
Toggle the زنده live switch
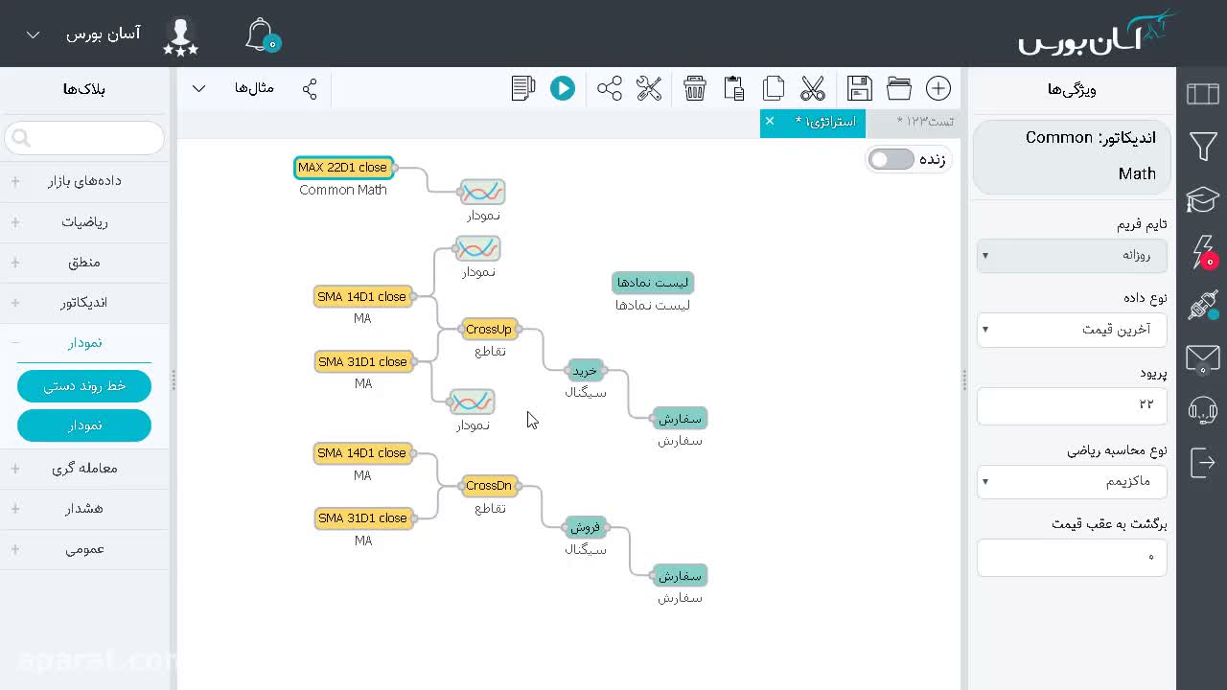pos(891,159)
